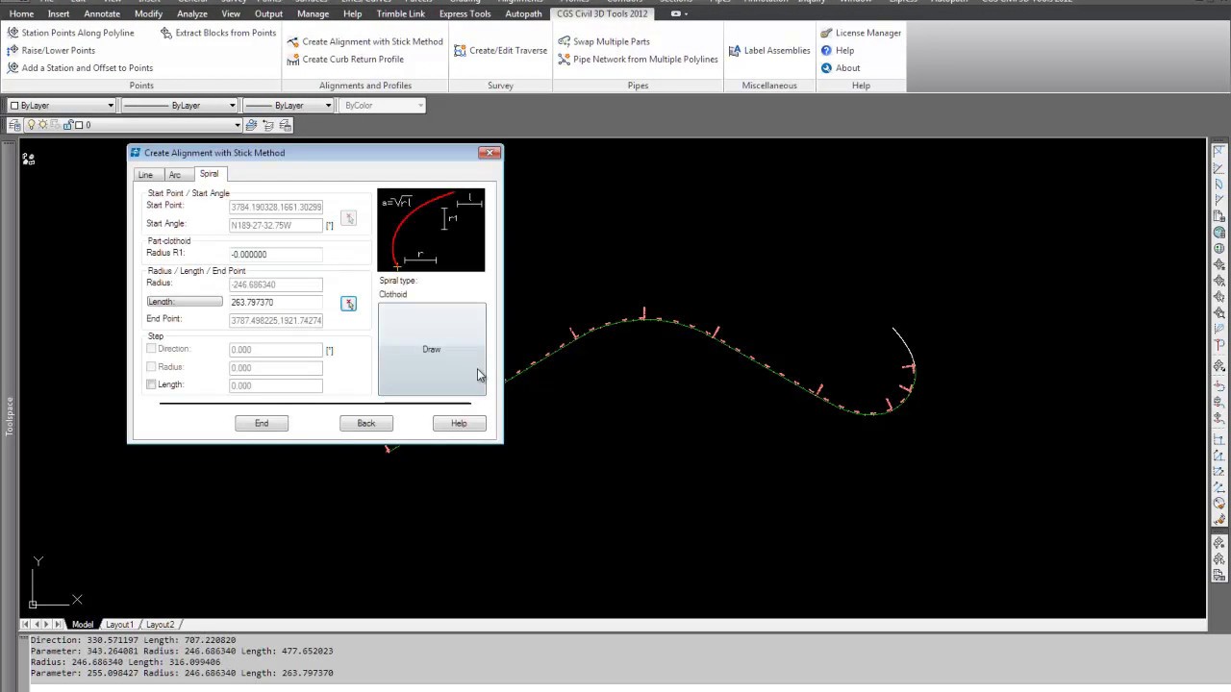Click the Back button
Image resolution: width=1231 pixels, height=692 pixels.
coord(366,423)
